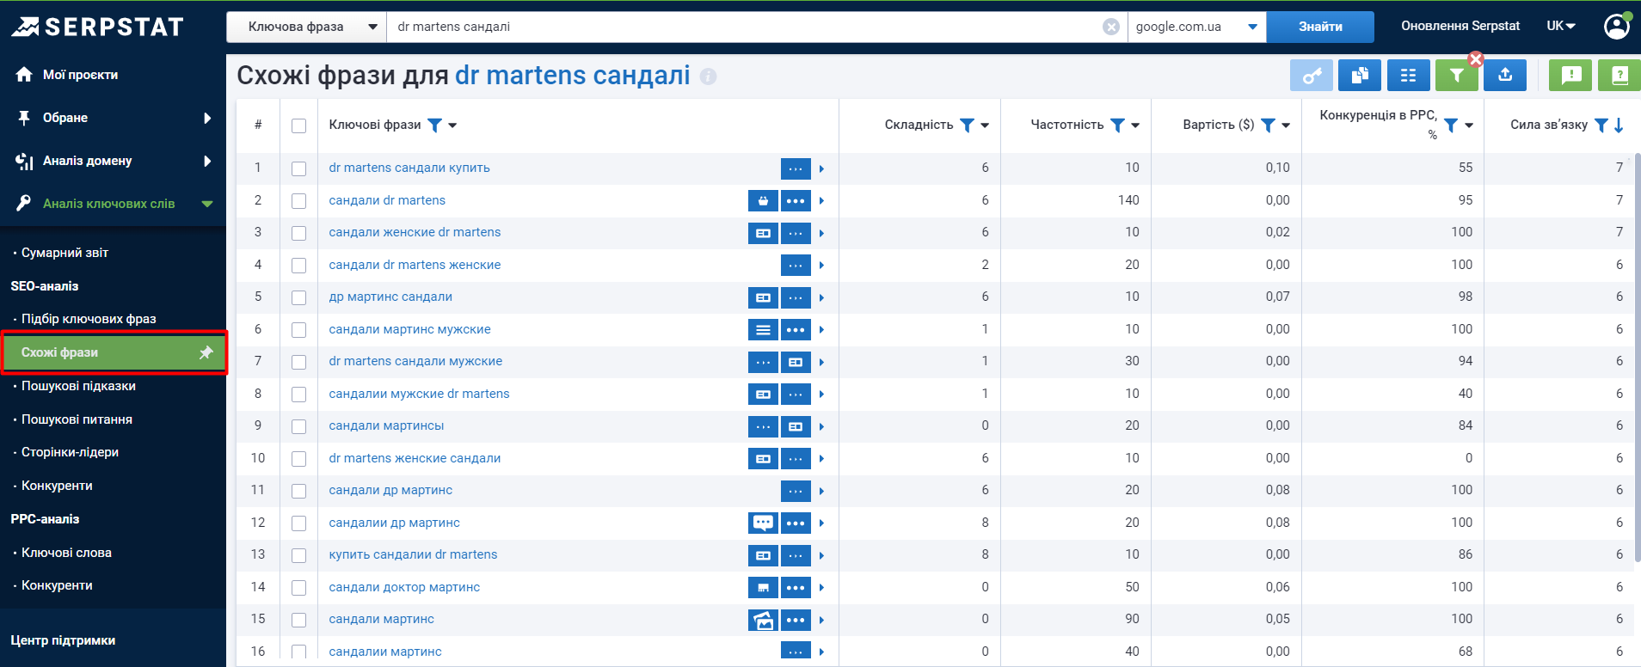Open the feedback speech bubble icon
This screenshot has height=667, width=1641.
click(x=1570, y=76)
